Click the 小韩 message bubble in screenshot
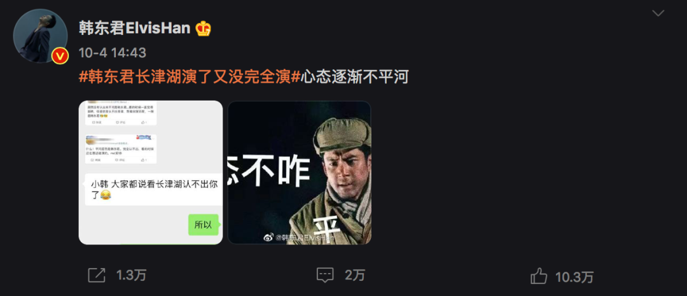The width and height of the screenshot is (687, 296). tap(154, 190)
